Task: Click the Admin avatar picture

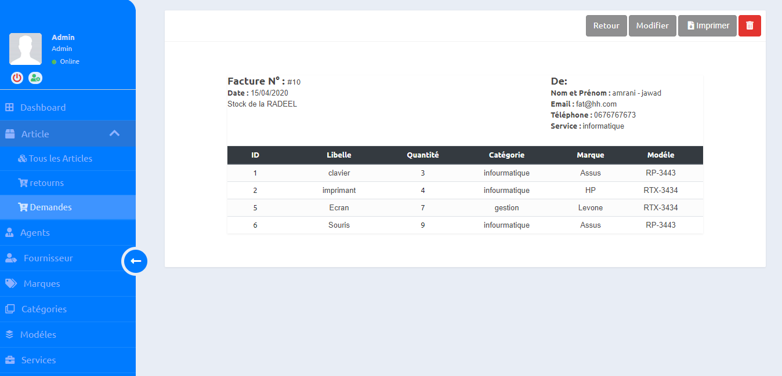Action: (x=26, y=49)
